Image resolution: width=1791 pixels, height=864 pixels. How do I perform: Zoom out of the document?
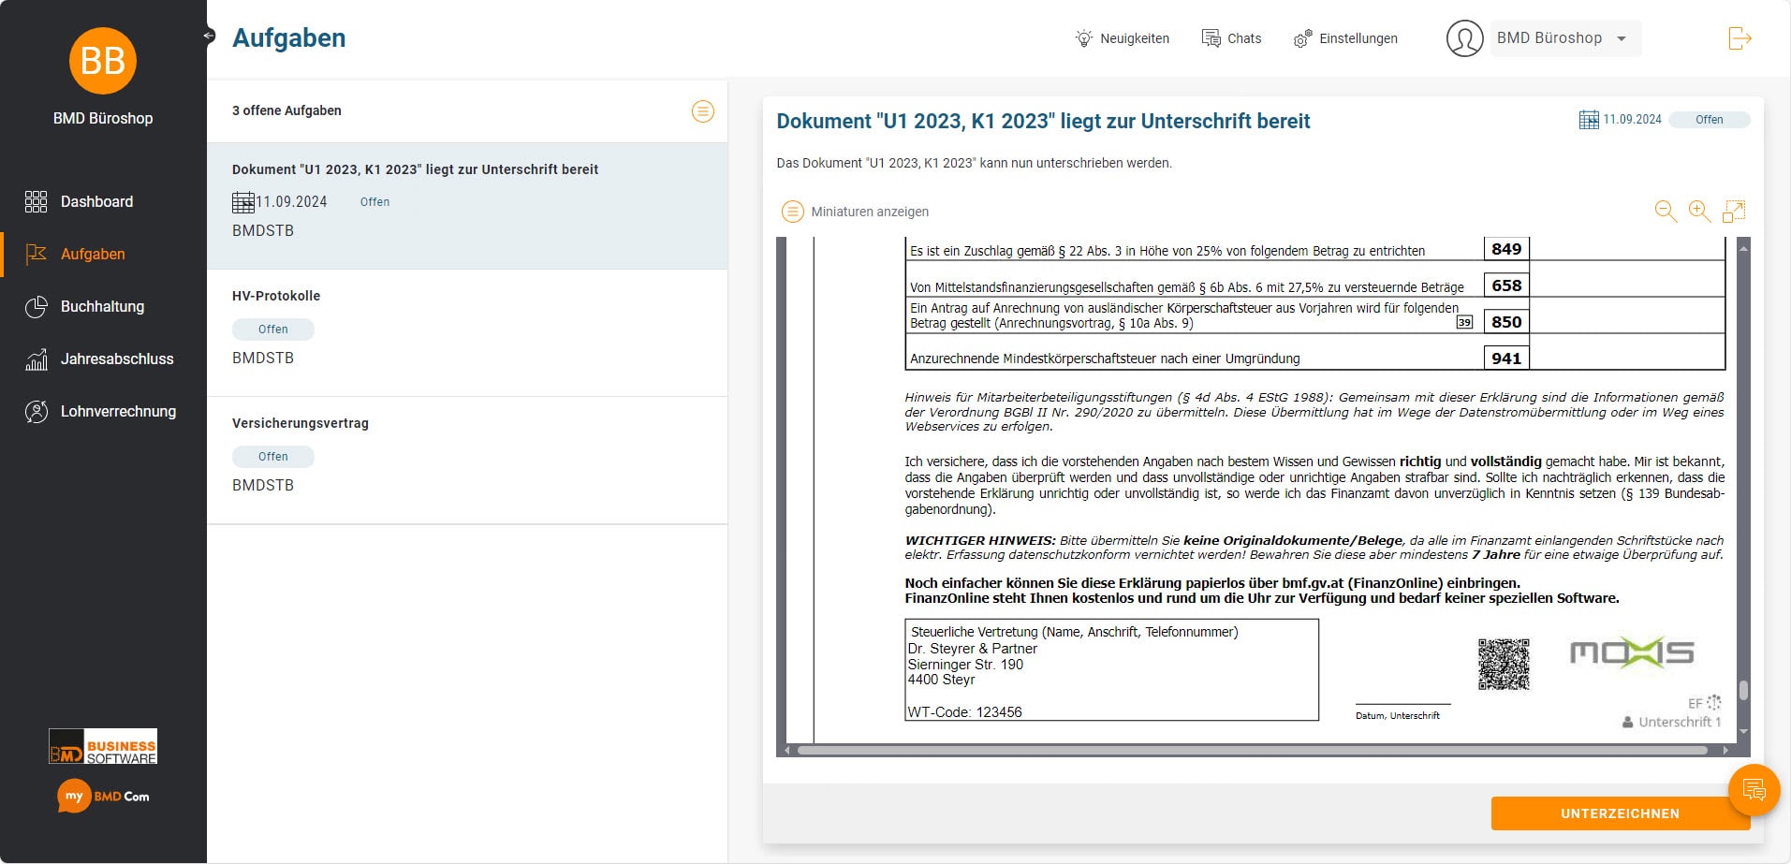(1666, 212)
